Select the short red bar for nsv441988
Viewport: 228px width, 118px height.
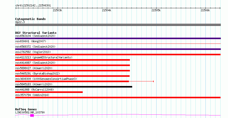coord(49,92)
